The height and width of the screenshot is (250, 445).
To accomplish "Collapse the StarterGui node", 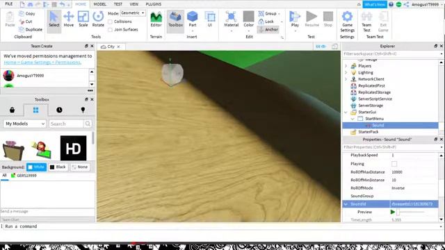I will point(346,112).
